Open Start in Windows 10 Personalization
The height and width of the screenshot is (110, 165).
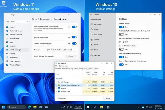pos(96,50)
